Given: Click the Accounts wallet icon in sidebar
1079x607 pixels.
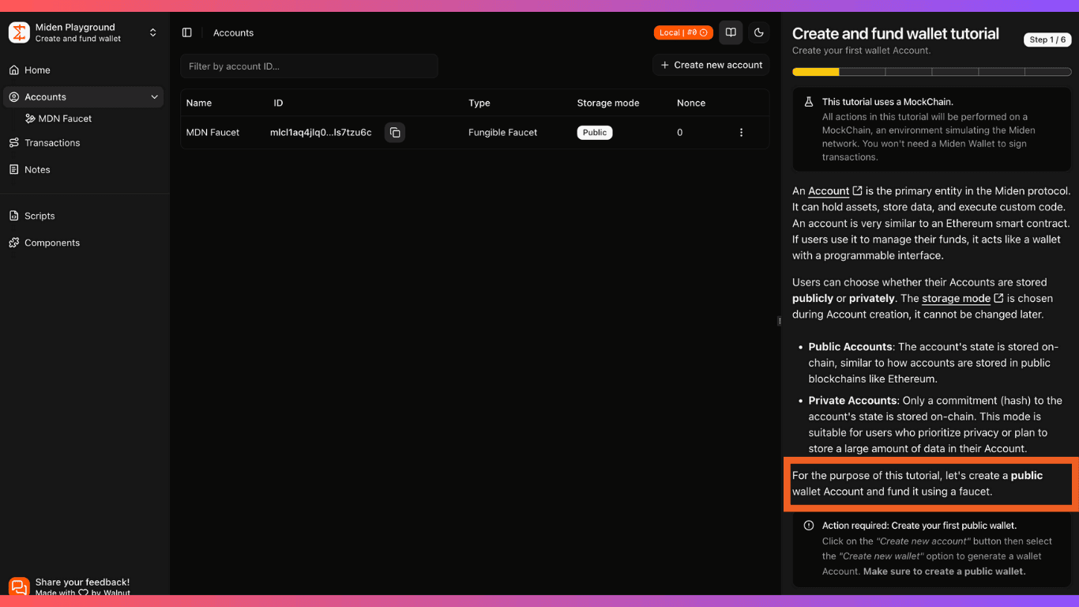Looking at the screenshot, I should click(x=14, y=97).
